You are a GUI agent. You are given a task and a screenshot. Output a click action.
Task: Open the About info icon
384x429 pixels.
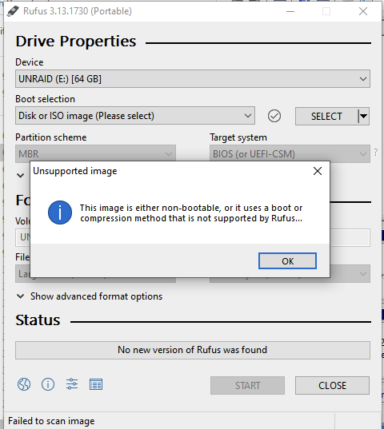[48, 384]
